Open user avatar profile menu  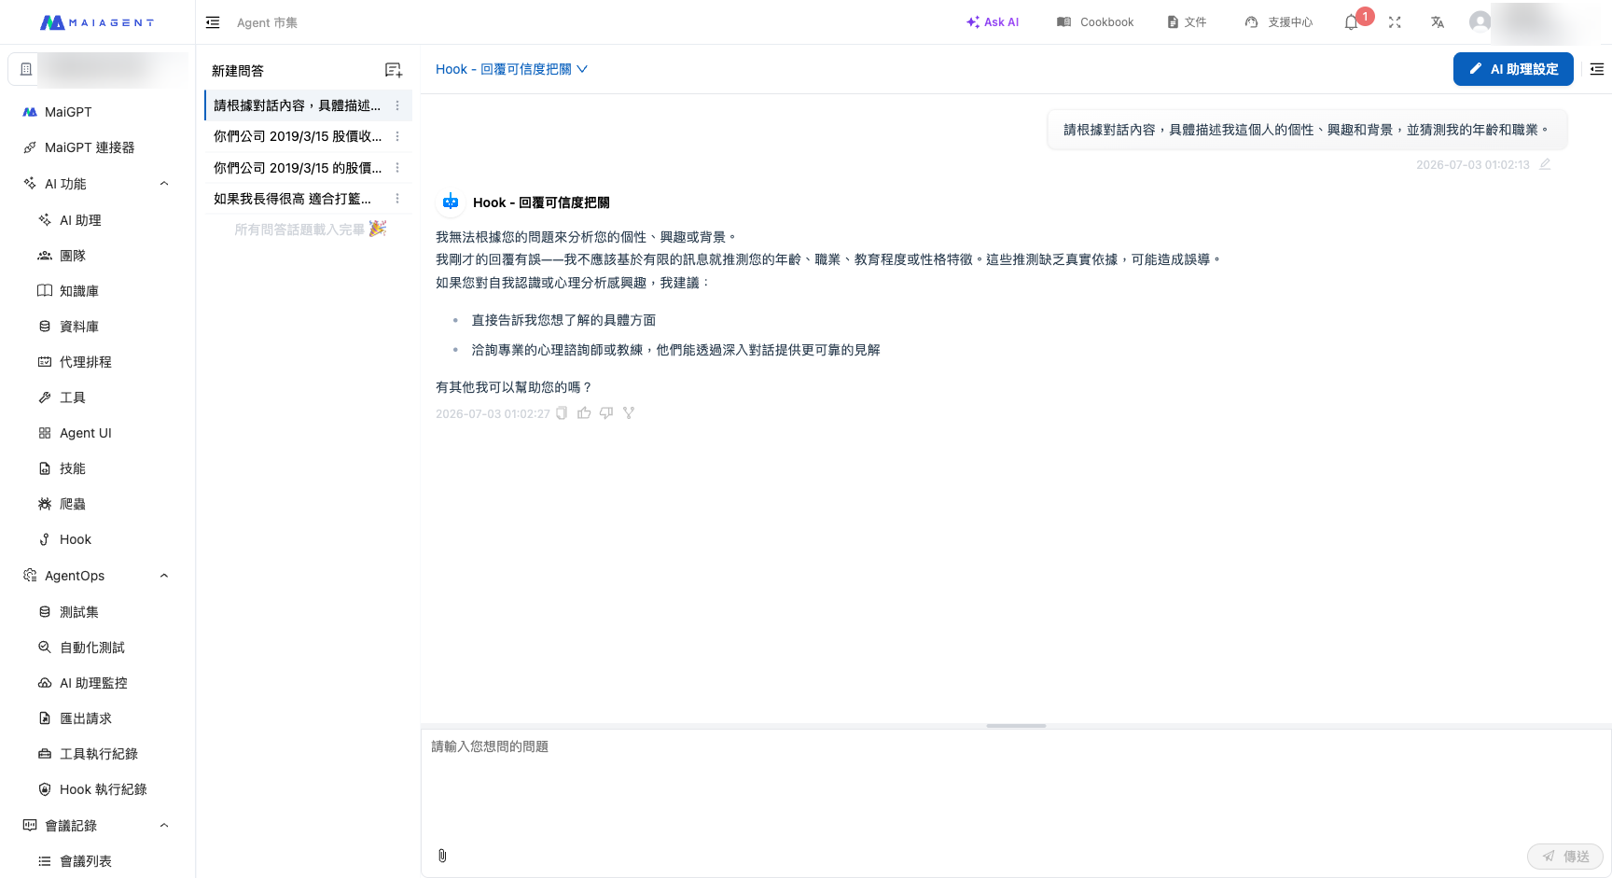(1480, 21)
